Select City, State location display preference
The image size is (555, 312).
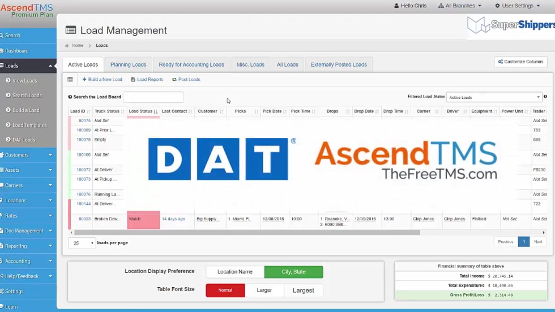pos(293,272)
